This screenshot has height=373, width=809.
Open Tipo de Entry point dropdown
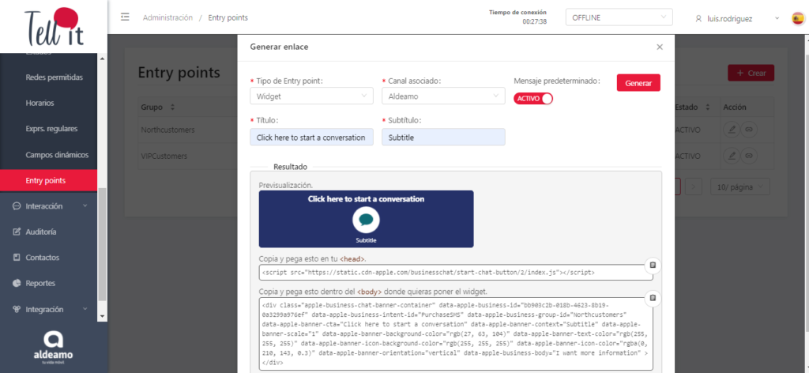click(x=311, y=96)
